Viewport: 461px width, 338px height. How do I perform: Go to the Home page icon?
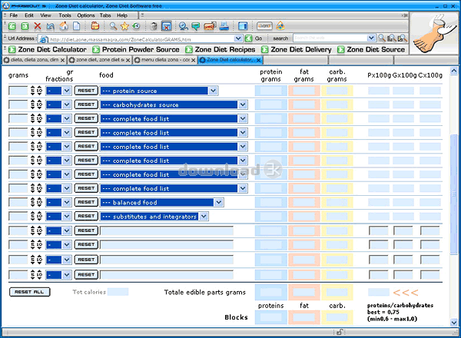click(x=64, y=26)
